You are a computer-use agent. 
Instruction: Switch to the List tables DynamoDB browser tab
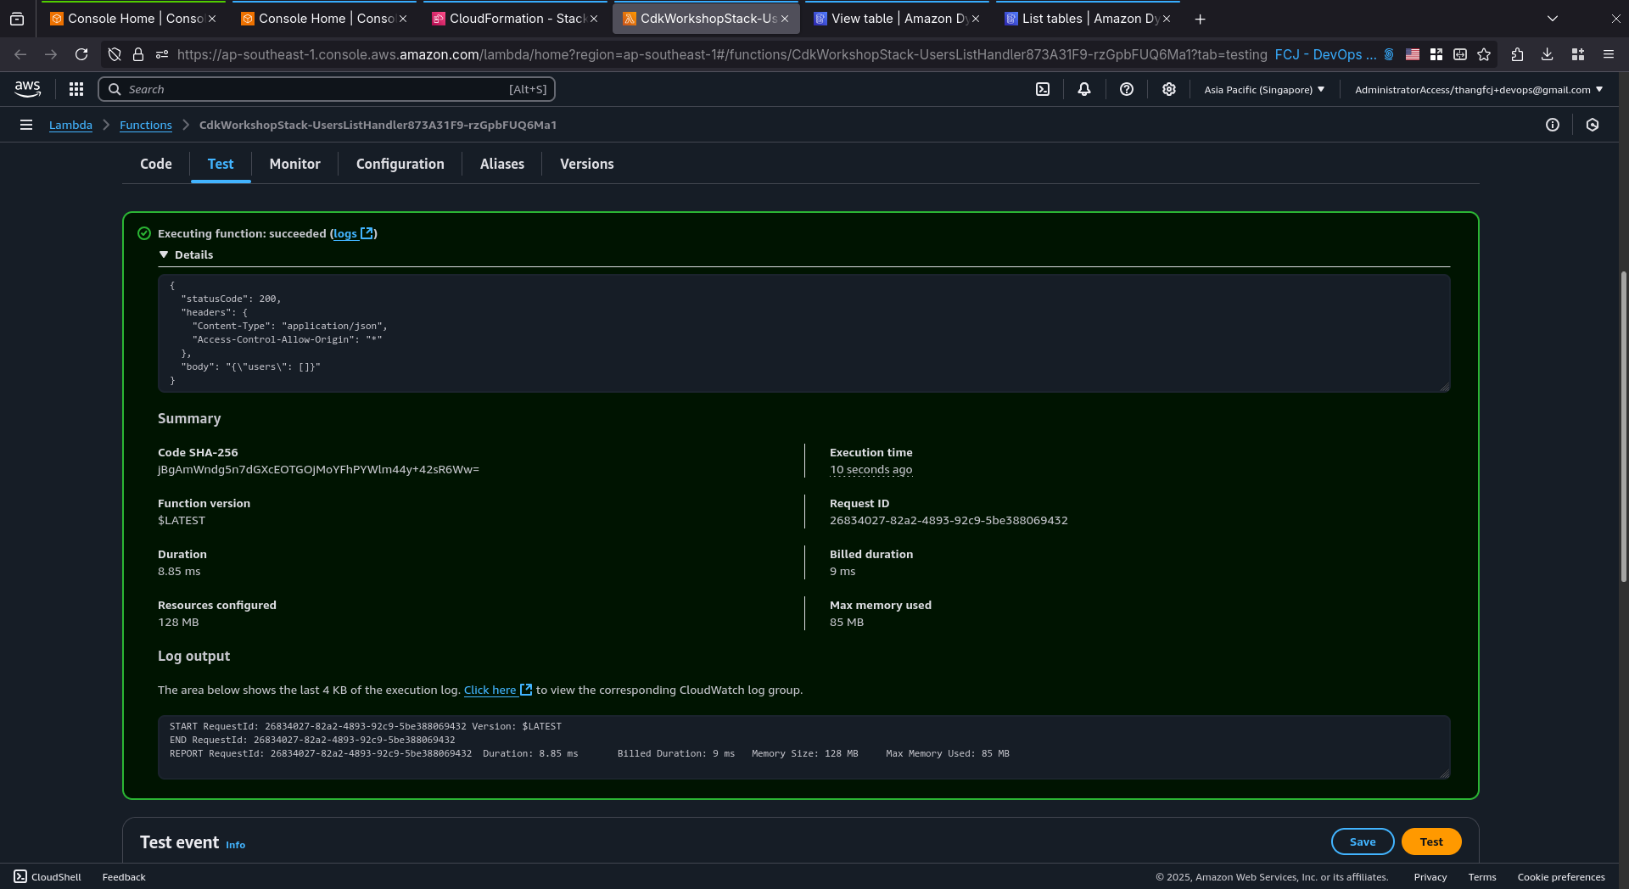tap(1087, 19)
